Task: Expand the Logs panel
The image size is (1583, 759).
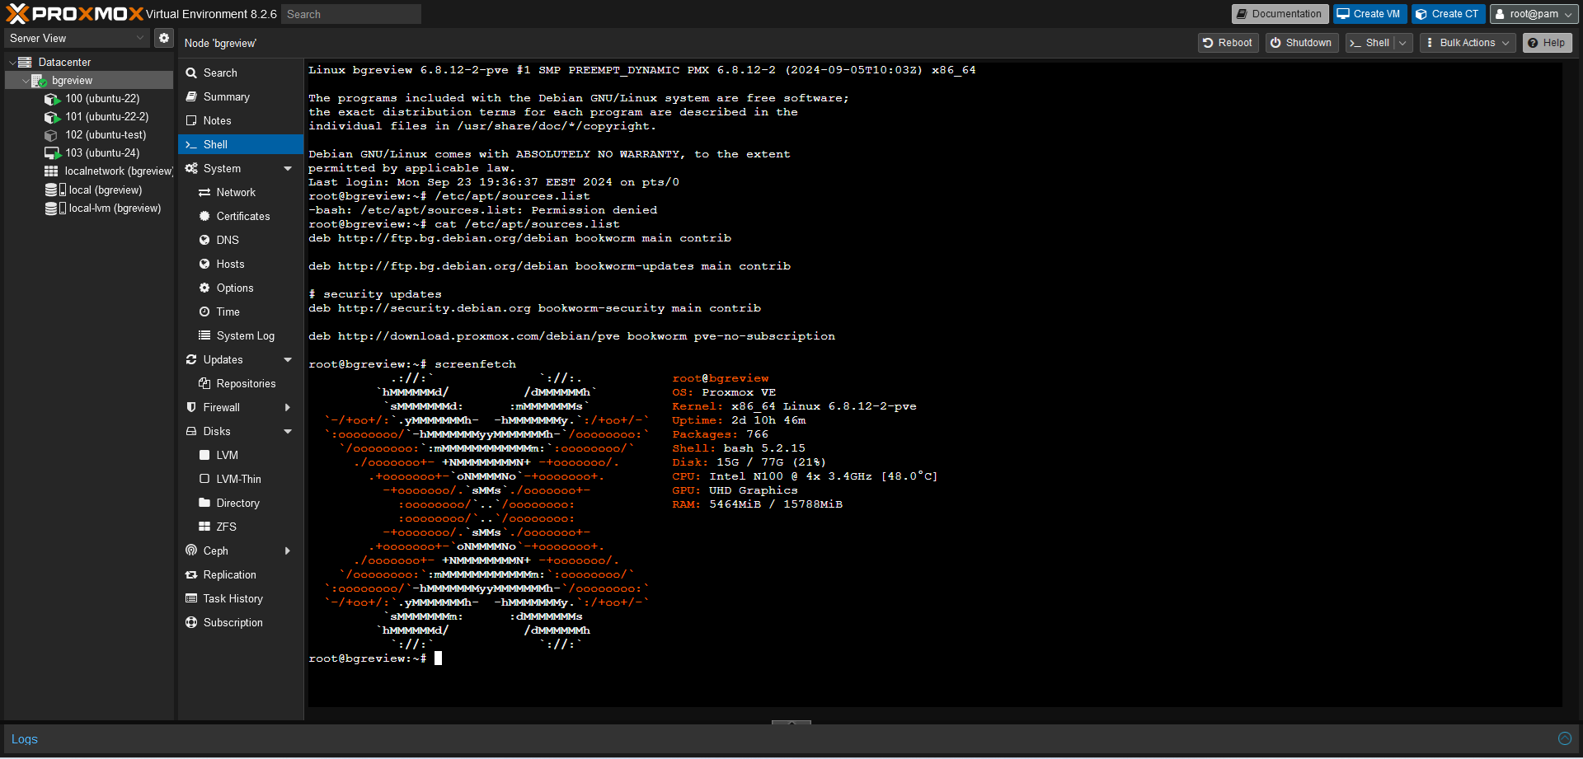Action: 25,739
